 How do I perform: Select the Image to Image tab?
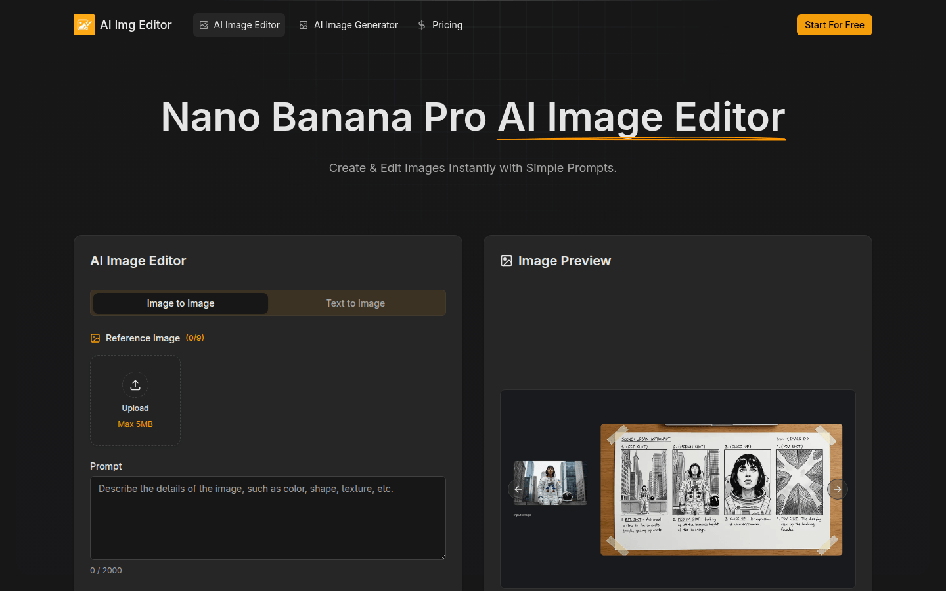coord(181,303)
